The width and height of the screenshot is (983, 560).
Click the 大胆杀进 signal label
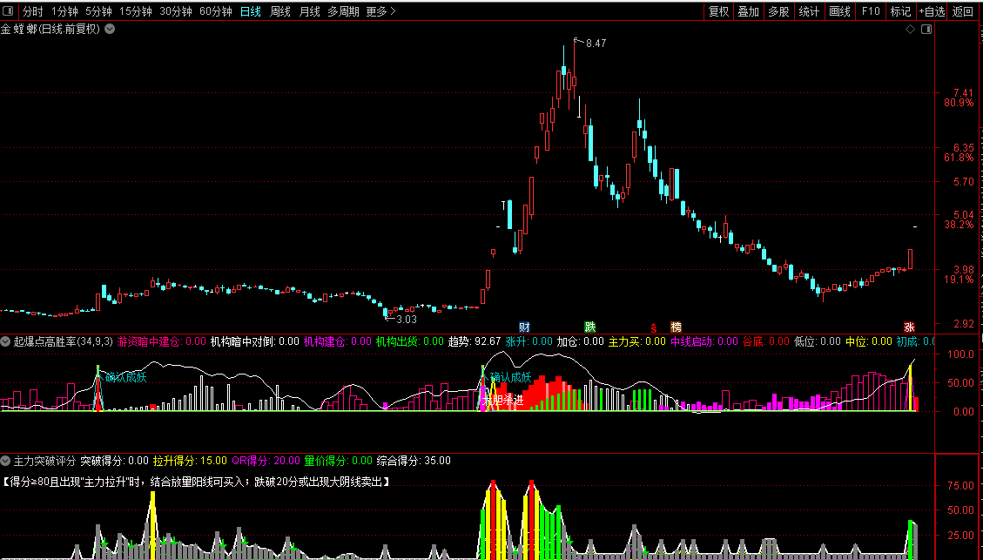pos(502,400)
